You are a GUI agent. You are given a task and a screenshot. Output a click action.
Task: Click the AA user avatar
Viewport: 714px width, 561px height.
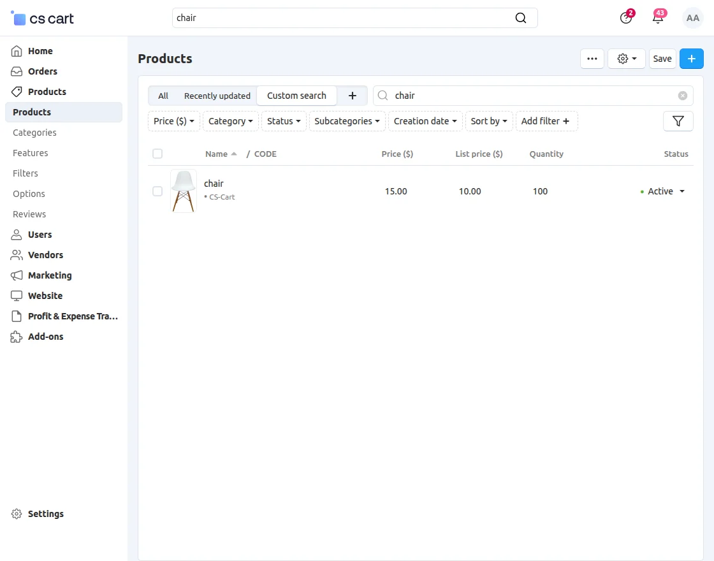693,18
